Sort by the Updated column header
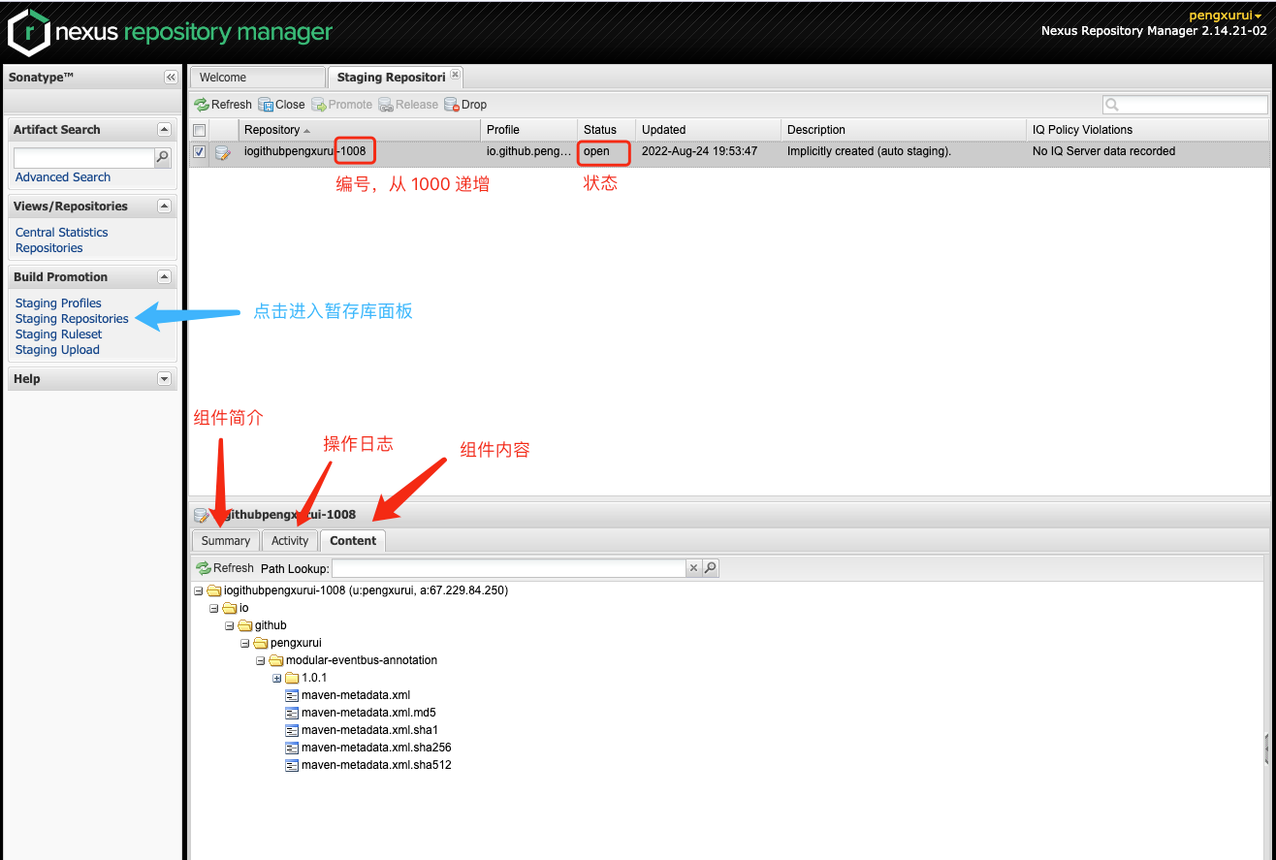The image size is (1276, 860). click(708, 130)
